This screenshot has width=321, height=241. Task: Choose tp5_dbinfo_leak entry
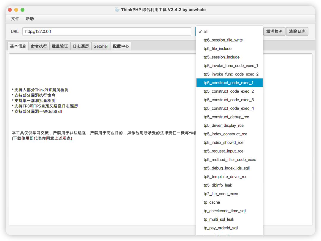pyautogui.click(x=229, y=185)
